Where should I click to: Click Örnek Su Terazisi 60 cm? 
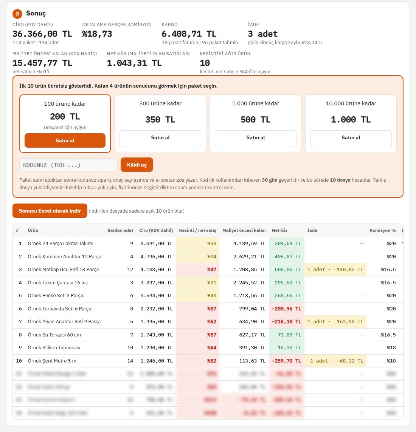click(54, 335)
